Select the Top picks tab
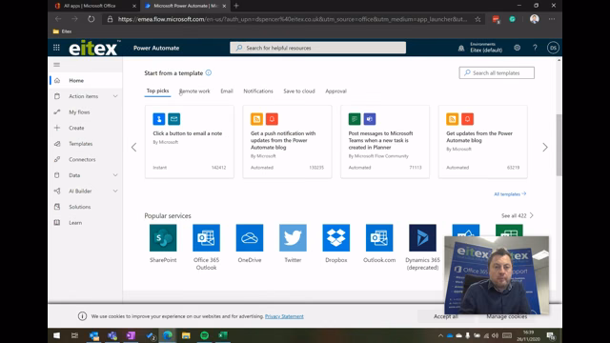This screenshot has width=610, height=343. tap(157, 91)
